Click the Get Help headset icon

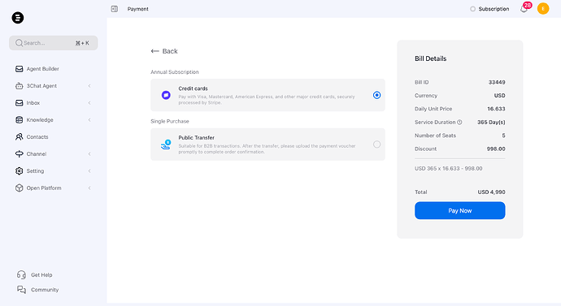point(21,274)
